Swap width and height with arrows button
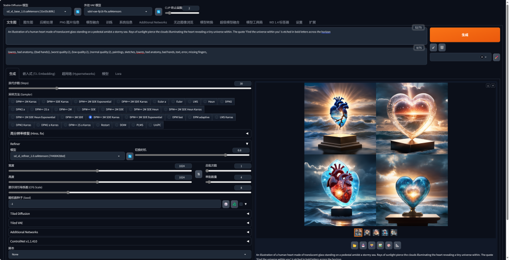This screenshot has width=509, height=260. click(x=198, y=174)
